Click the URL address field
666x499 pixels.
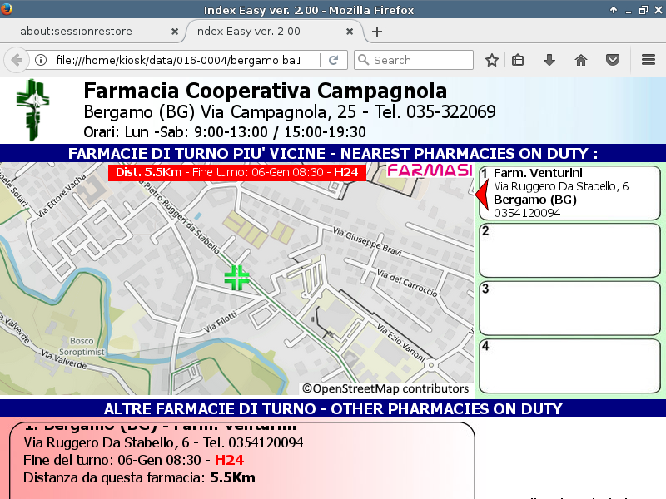(175, 60)
